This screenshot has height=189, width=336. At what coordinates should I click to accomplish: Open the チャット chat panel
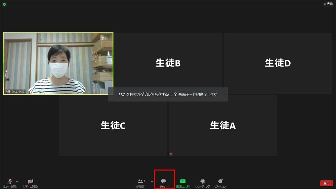tap(164, 183)
